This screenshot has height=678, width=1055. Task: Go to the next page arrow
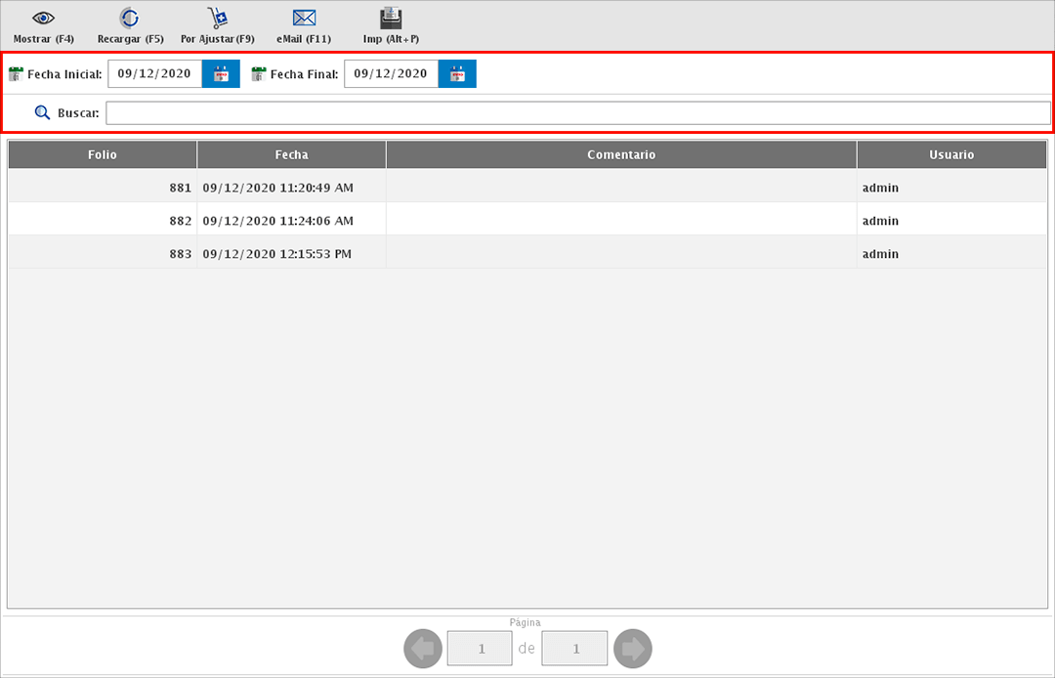pyautogui.click(x=633, y=649)
